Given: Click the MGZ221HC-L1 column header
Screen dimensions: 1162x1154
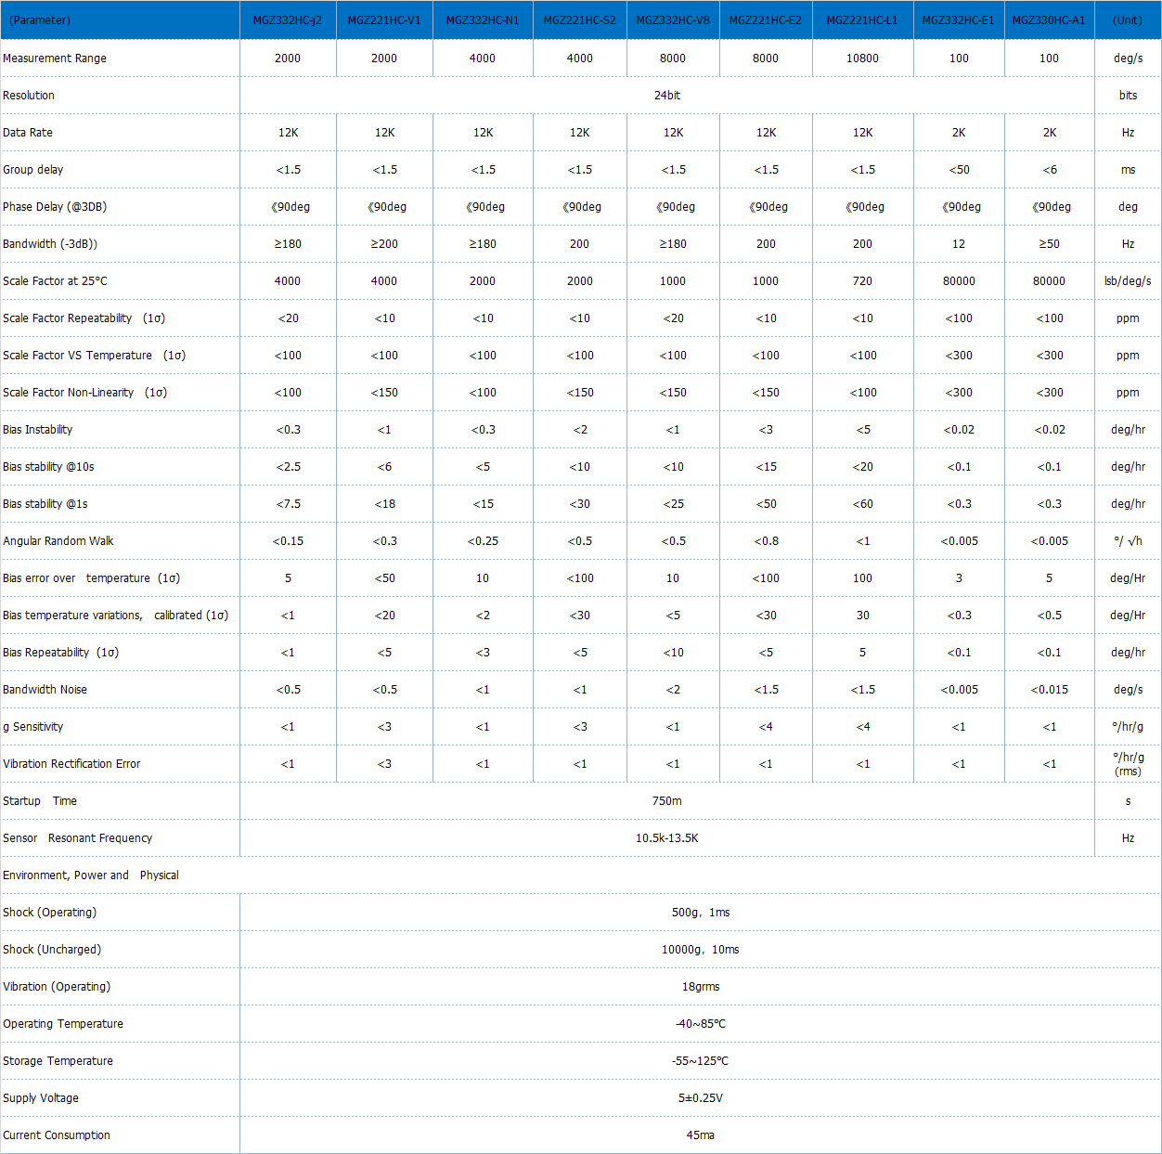Looking at the screenshot, I should coord(862,20).
